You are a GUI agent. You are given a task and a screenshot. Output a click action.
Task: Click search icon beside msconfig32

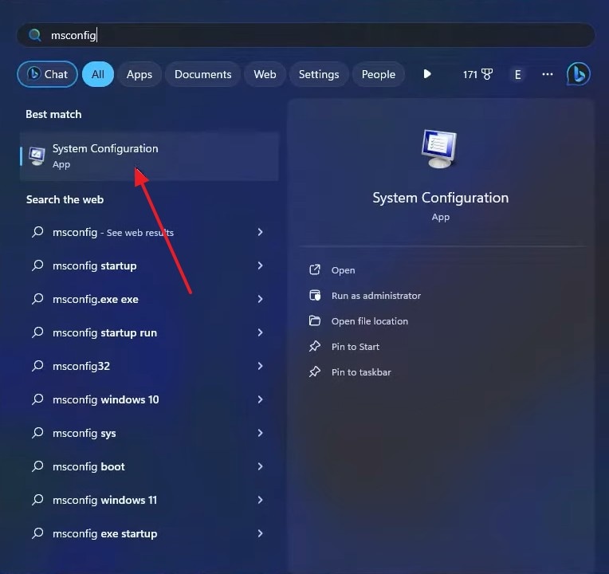tap(37, 365)
